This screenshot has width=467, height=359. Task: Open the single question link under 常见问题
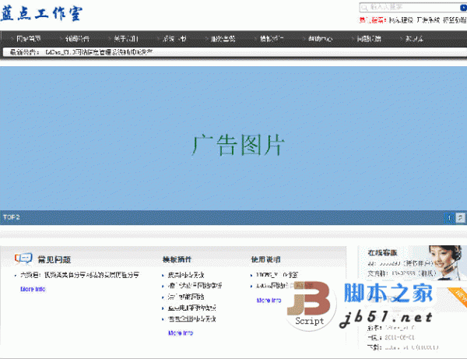point(79,275)
